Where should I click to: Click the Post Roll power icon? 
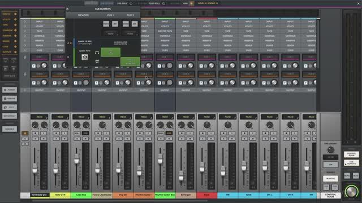163,3
